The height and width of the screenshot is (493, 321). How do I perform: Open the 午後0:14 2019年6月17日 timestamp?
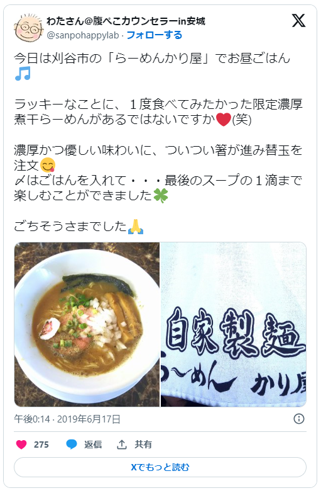pyautogui.click(x=67, y=419)
